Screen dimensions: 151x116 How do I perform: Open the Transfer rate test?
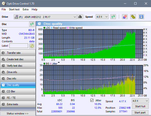pos(18,53)
